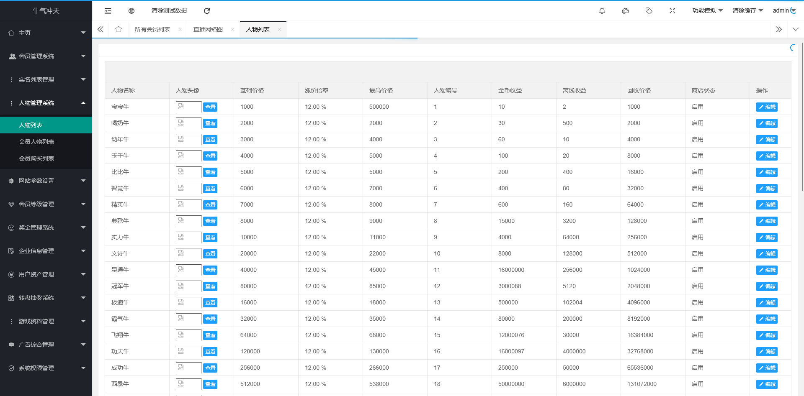804x396 pixels.
Task: Open 主页 sidebar menu
Action: [x=46, y=33]
